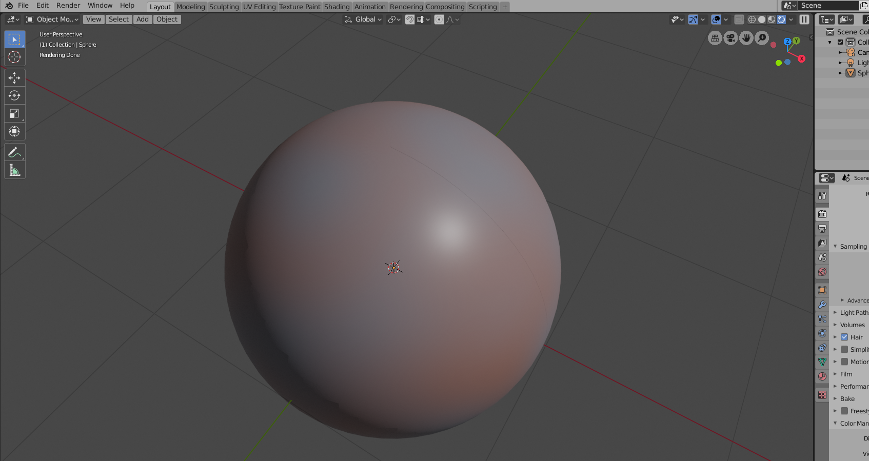Click the Select header menu button
The height and width of the screenshot is (461, 869).
pos(118,19)
